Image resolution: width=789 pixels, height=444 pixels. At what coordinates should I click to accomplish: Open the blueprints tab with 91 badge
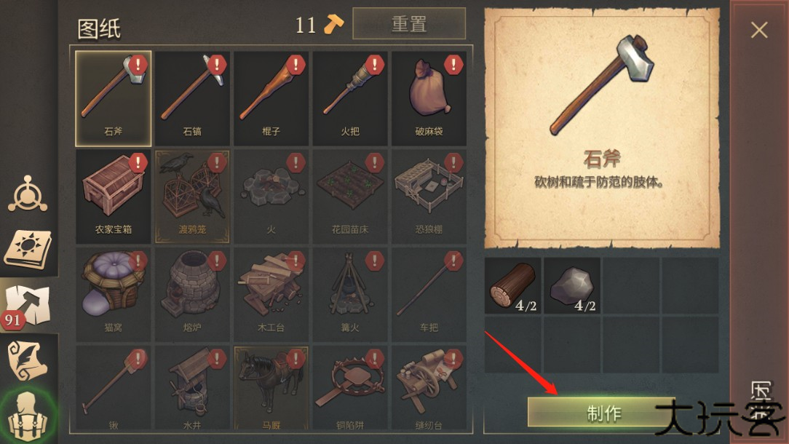click(x=28, y=305)
